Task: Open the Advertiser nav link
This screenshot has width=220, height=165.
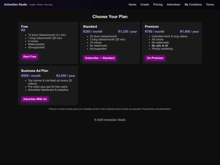Action: pyautogui.click(x=174, y=4)
